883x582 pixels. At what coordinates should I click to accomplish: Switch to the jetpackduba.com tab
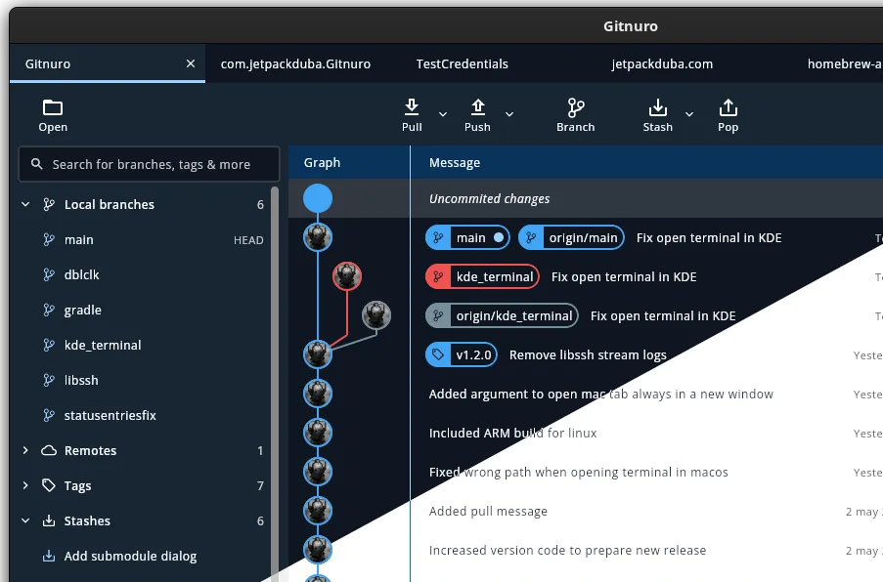[x=662, y=64]
